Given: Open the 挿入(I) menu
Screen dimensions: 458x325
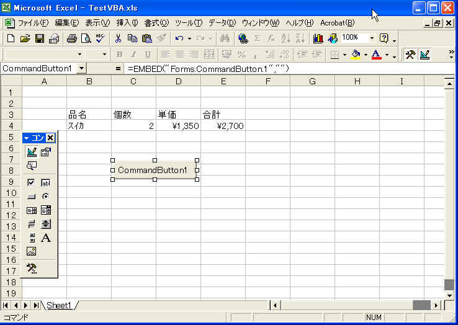Looking at the screenshot, I should [127, 23].
